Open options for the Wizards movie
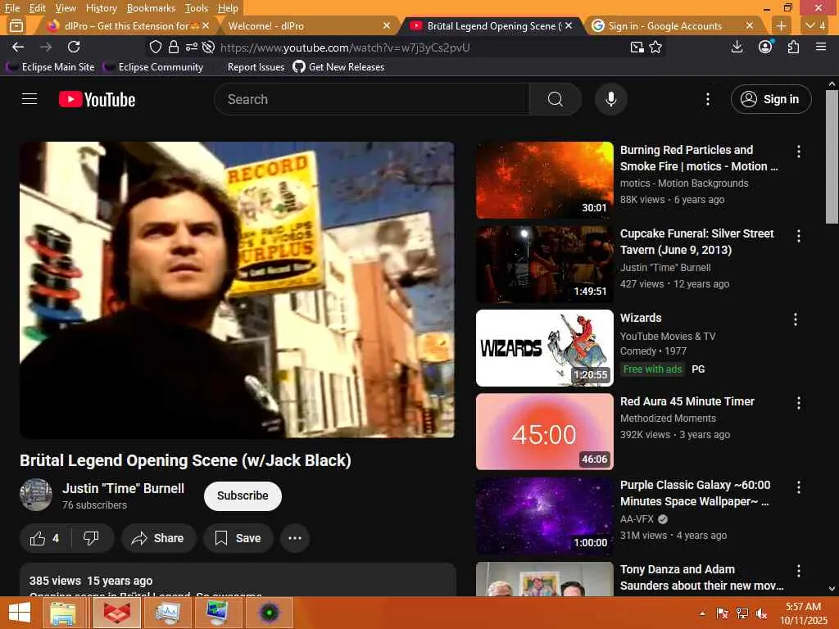This screenshot has height=629, width=839. pyautogui.click(x=795, y=319)
